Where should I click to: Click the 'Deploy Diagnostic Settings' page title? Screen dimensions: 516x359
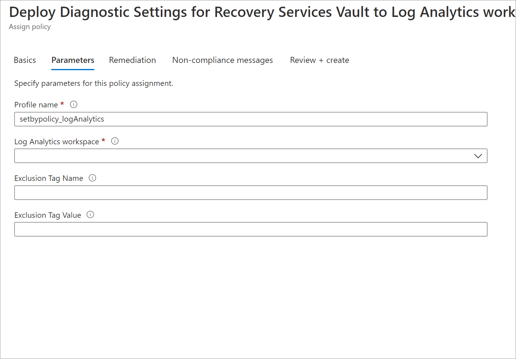pyautogui.click(x=262, y=12)
